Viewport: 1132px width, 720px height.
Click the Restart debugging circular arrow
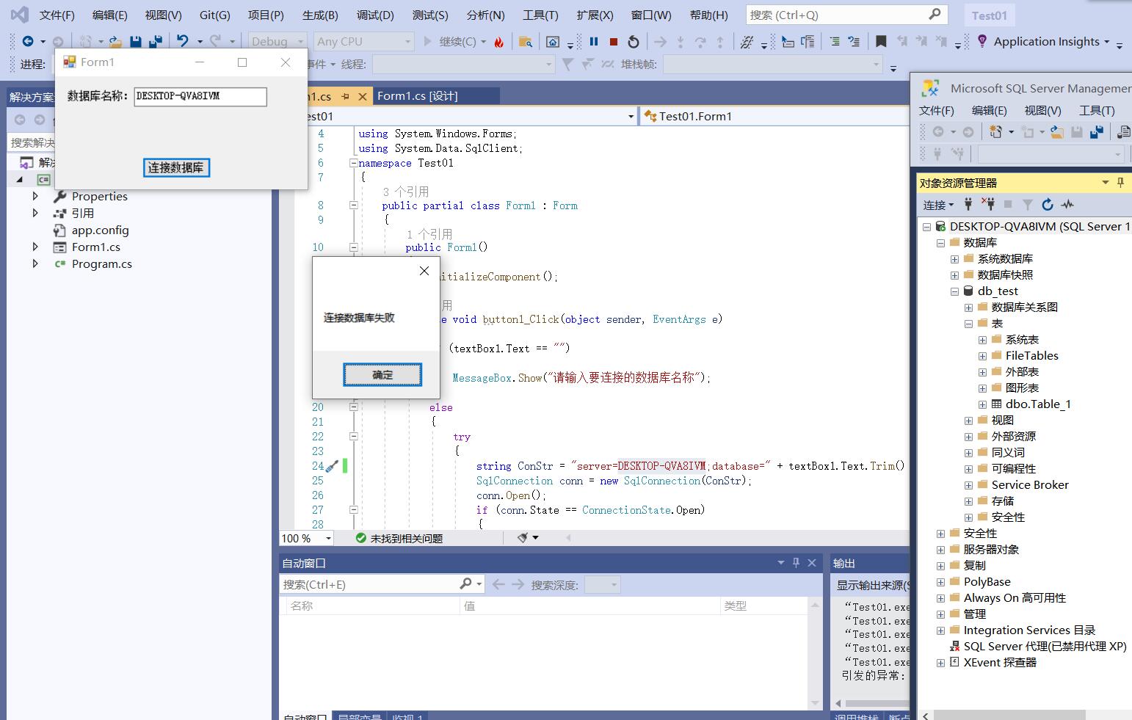pos(634,42)
